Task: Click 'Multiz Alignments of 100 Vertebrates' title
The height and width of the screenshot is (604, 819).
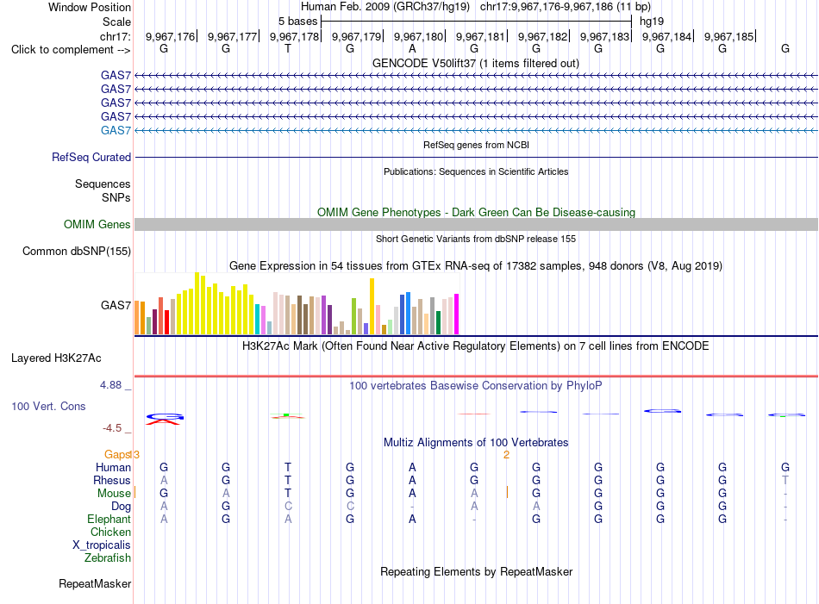Action: pyautogui.click(x=476, y=442)
